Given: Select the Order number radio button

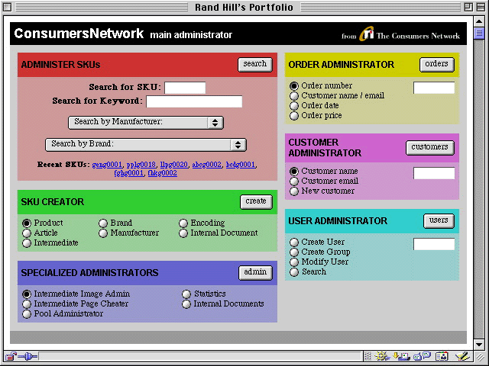Looking at the screenshot, I should [293, 85].
